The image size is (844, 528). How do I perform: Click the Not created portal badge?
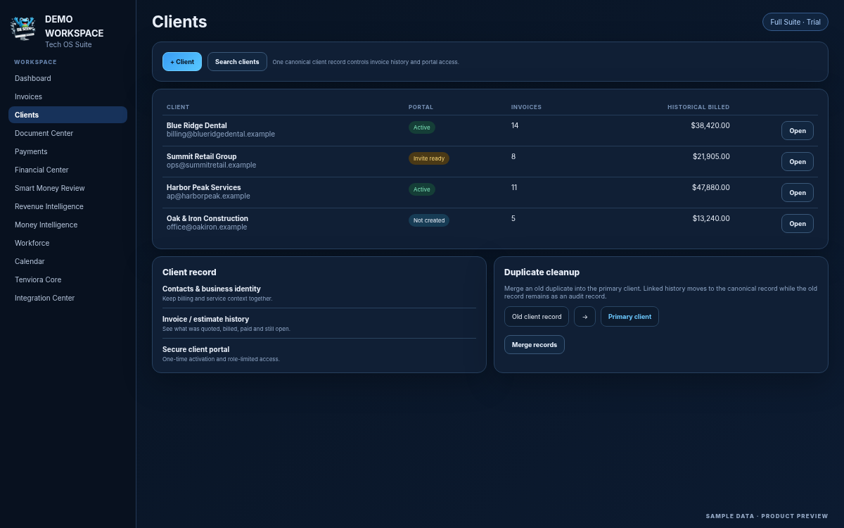pos(429,220)
